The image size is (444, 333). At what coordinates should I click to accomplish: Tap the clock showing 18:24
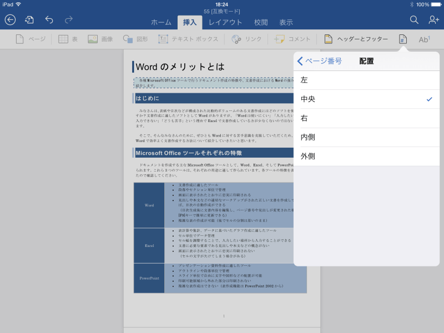point(221,4)
